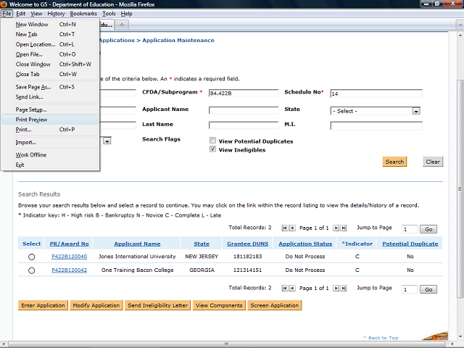The width and height of the screenshot is (464, 348).
Task: Click the first page icon in bottom pagination
Action: tap(284, 289)
